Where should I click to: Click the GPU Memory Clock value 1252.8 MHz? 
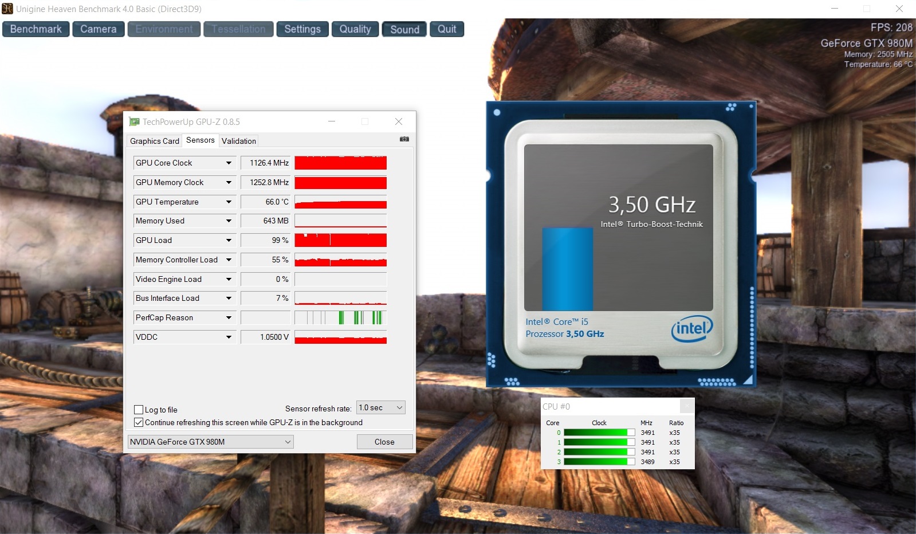[266, 183]
